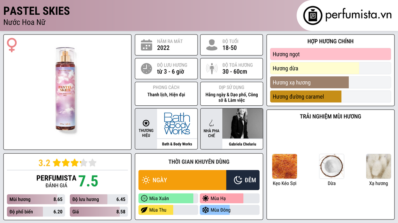Click the Hằng ngày & Dạo phố occasion text

click(232, 97)
